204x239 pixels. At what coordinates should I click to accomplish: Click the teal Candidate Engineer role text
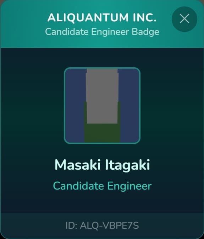point(102,186)
